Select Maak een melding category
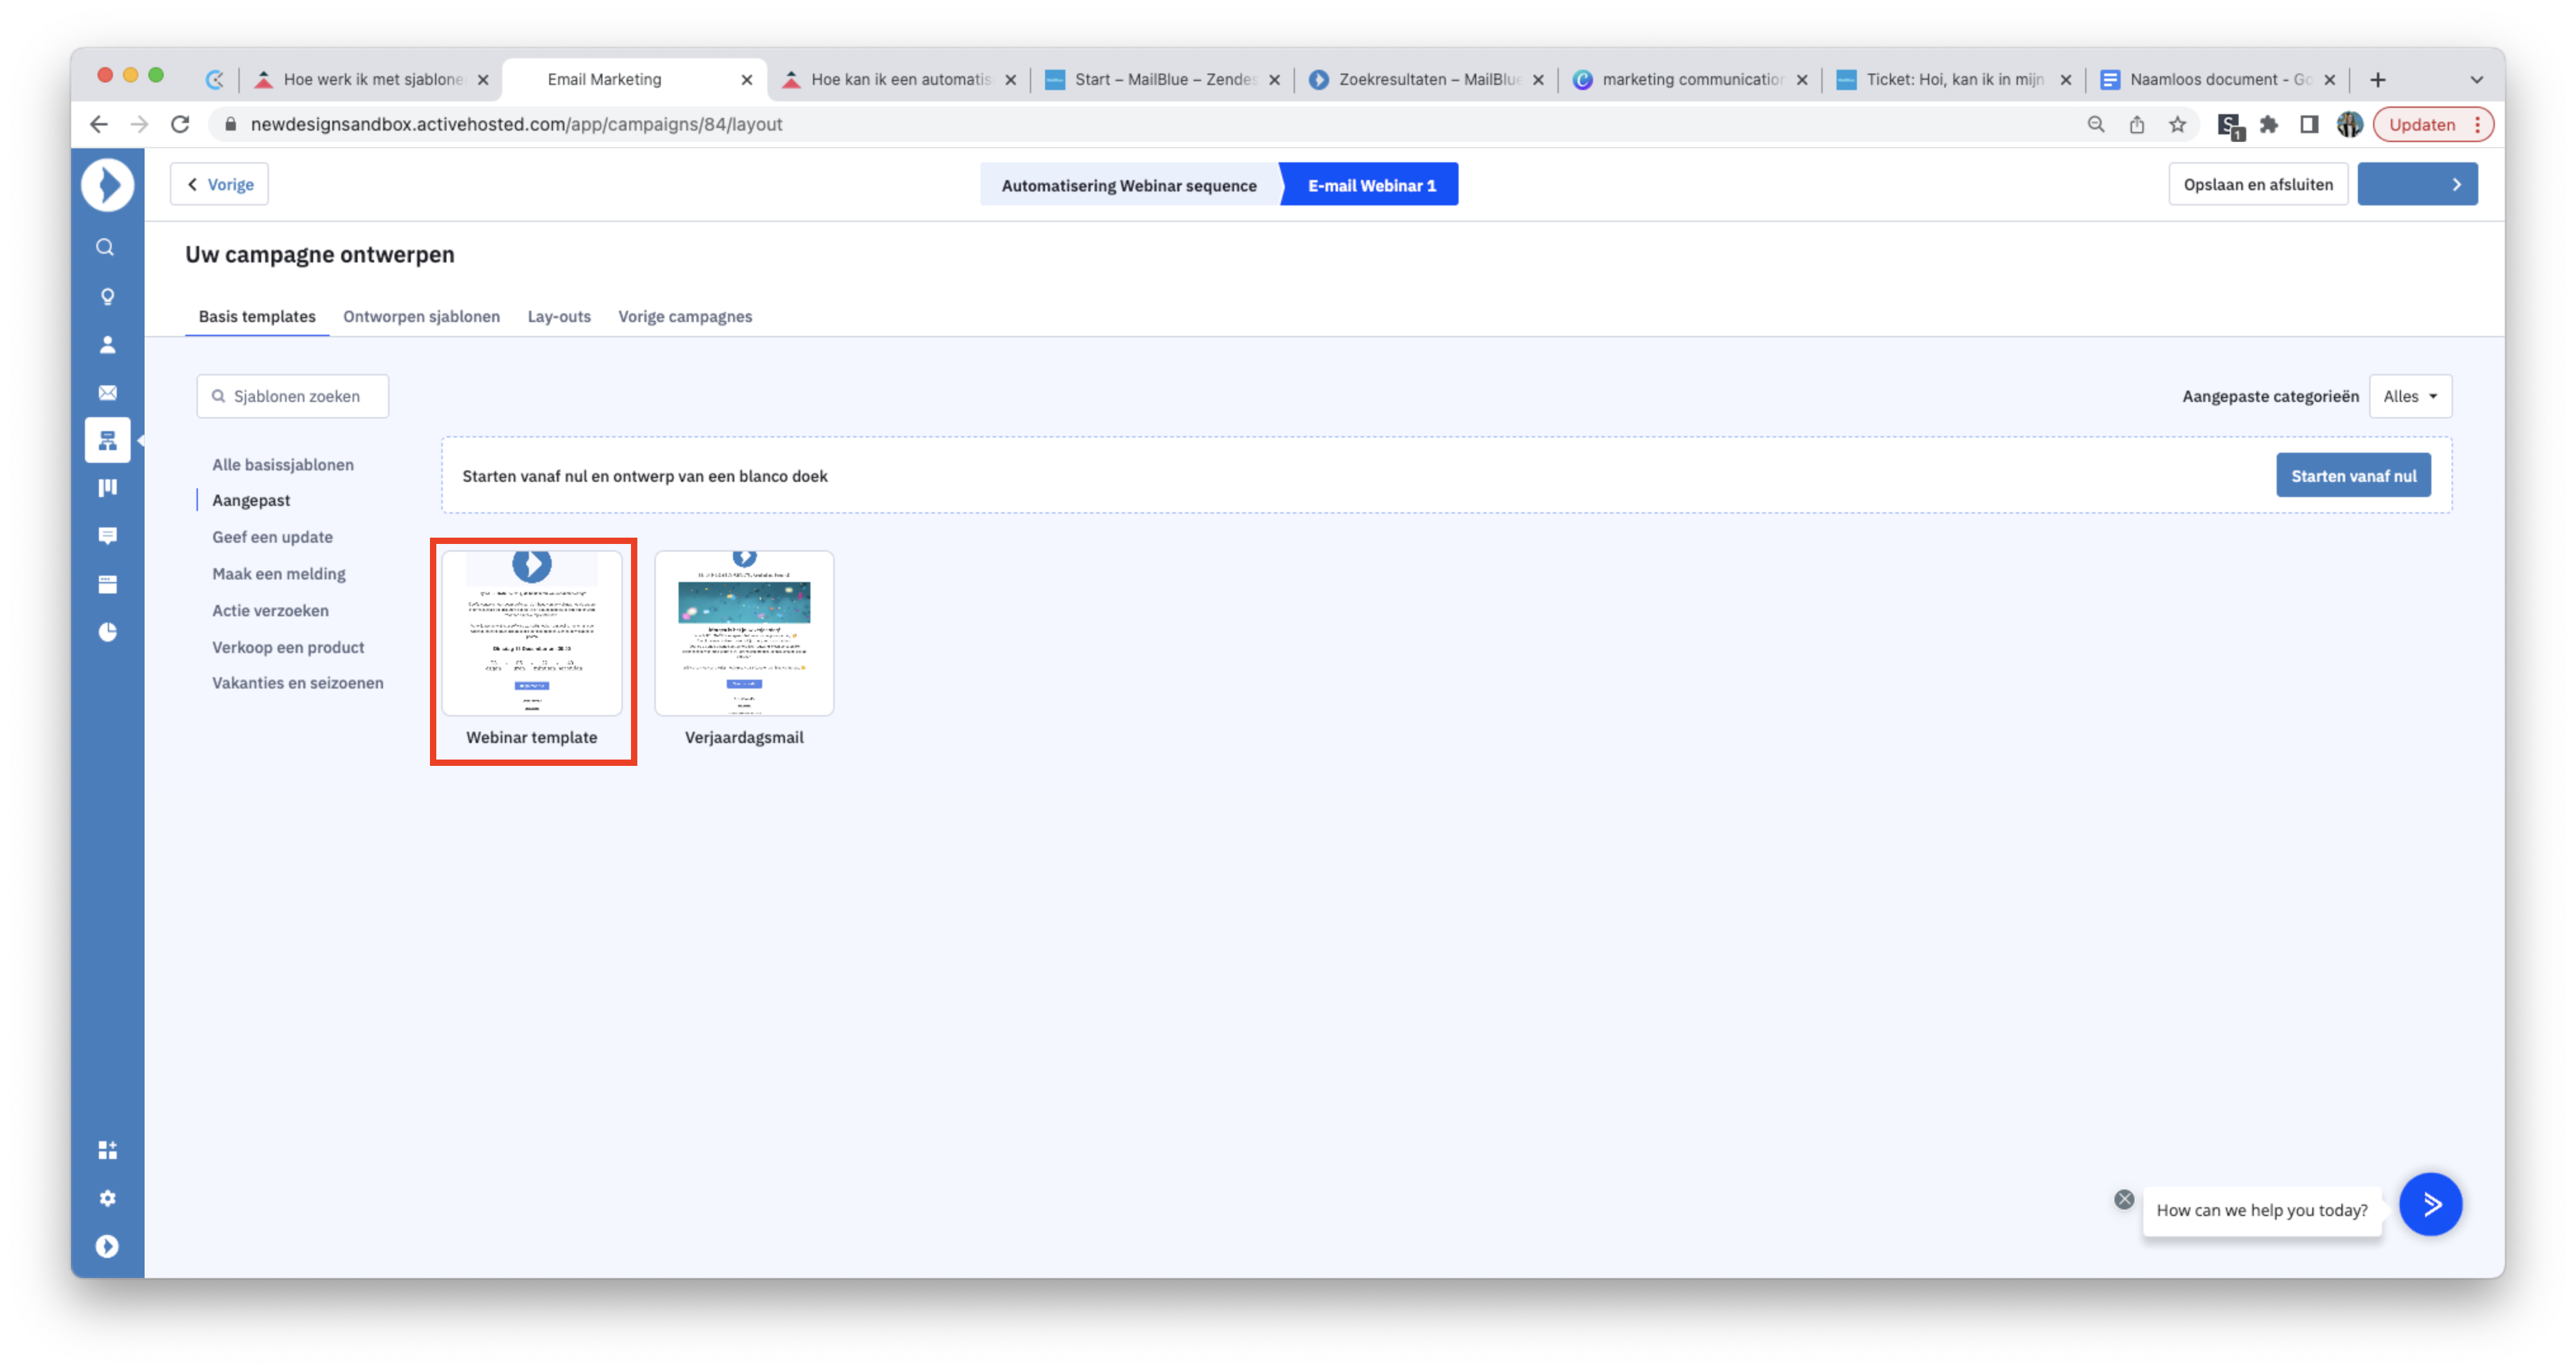2576x1372 pixels. pyautogui.click(x=278, y=574)
